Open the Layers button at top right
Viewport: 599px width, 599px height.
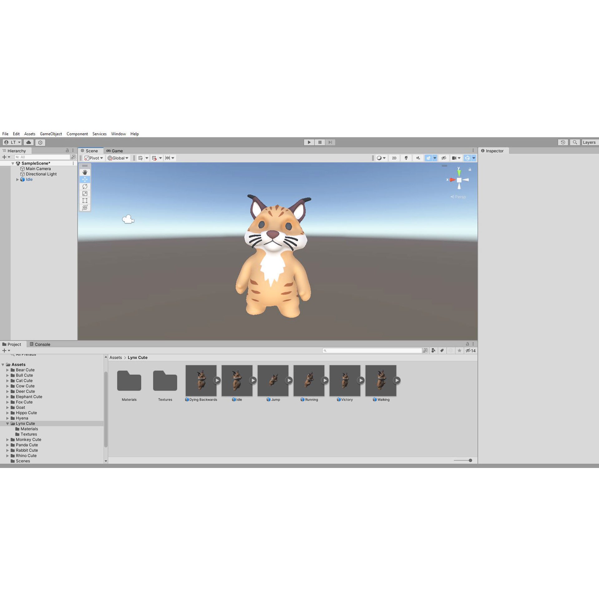pyautogui.click(x=589, y=142)
